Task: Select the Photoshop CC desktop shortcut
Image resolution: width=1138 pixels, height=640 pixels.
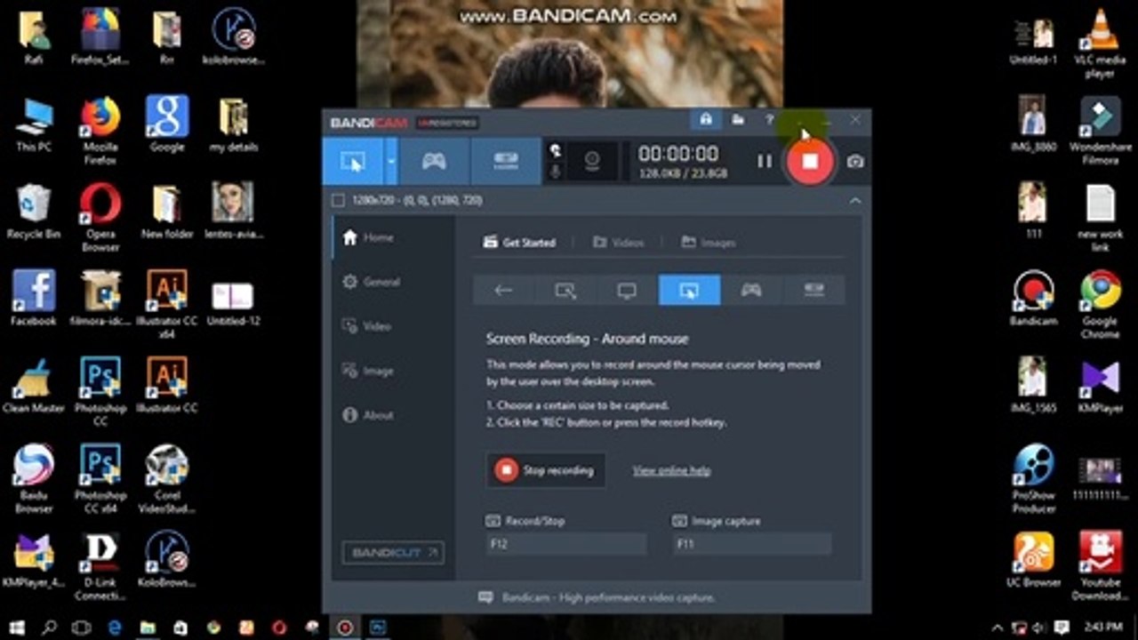Action: pos(100,392)
